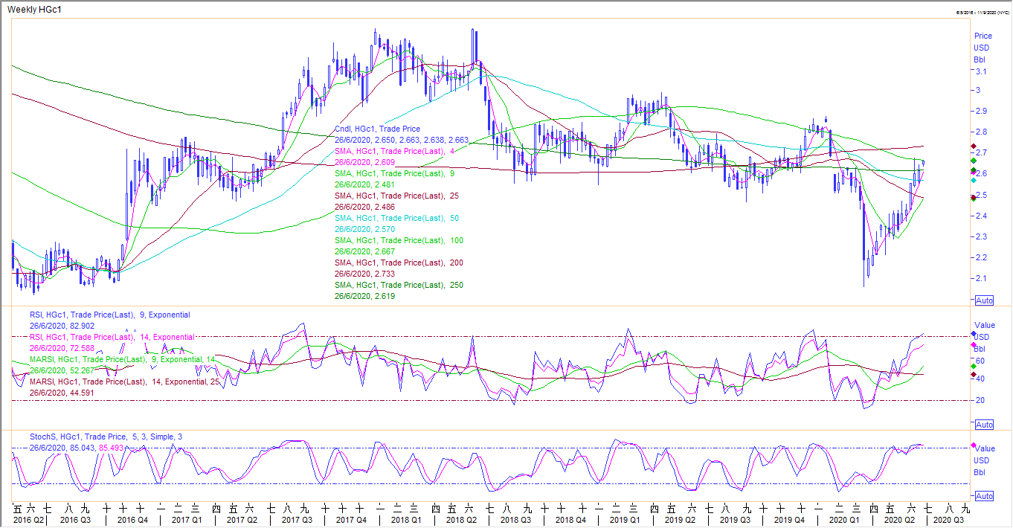This screenshot has width=1013, height=528.
Task: Select the 'RSI, HGc1, Trade Price(Last), 14, Exponential' legend
Action: pos(112,337)
